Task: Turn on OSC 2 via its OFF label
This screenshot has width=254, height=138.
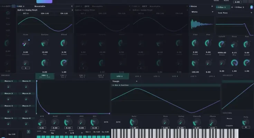Action: [x=87, y=6]
